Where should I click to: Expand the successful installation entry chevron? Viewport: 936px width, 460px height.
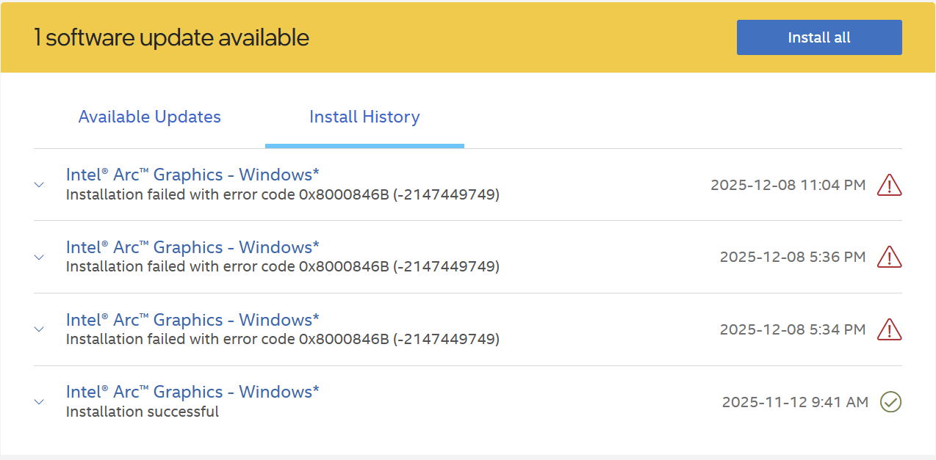coord(40,402)
